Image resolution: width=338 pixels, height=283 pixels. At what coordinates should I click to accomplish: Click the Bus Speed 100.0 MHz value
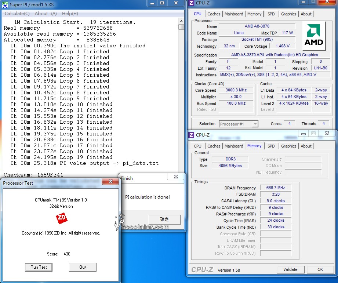[x=236, y=103]
